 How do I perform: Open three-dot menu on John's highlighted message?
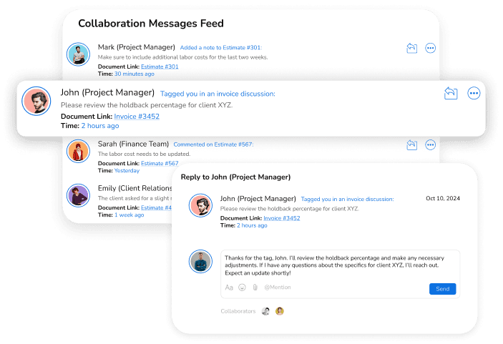click(474, 93)
